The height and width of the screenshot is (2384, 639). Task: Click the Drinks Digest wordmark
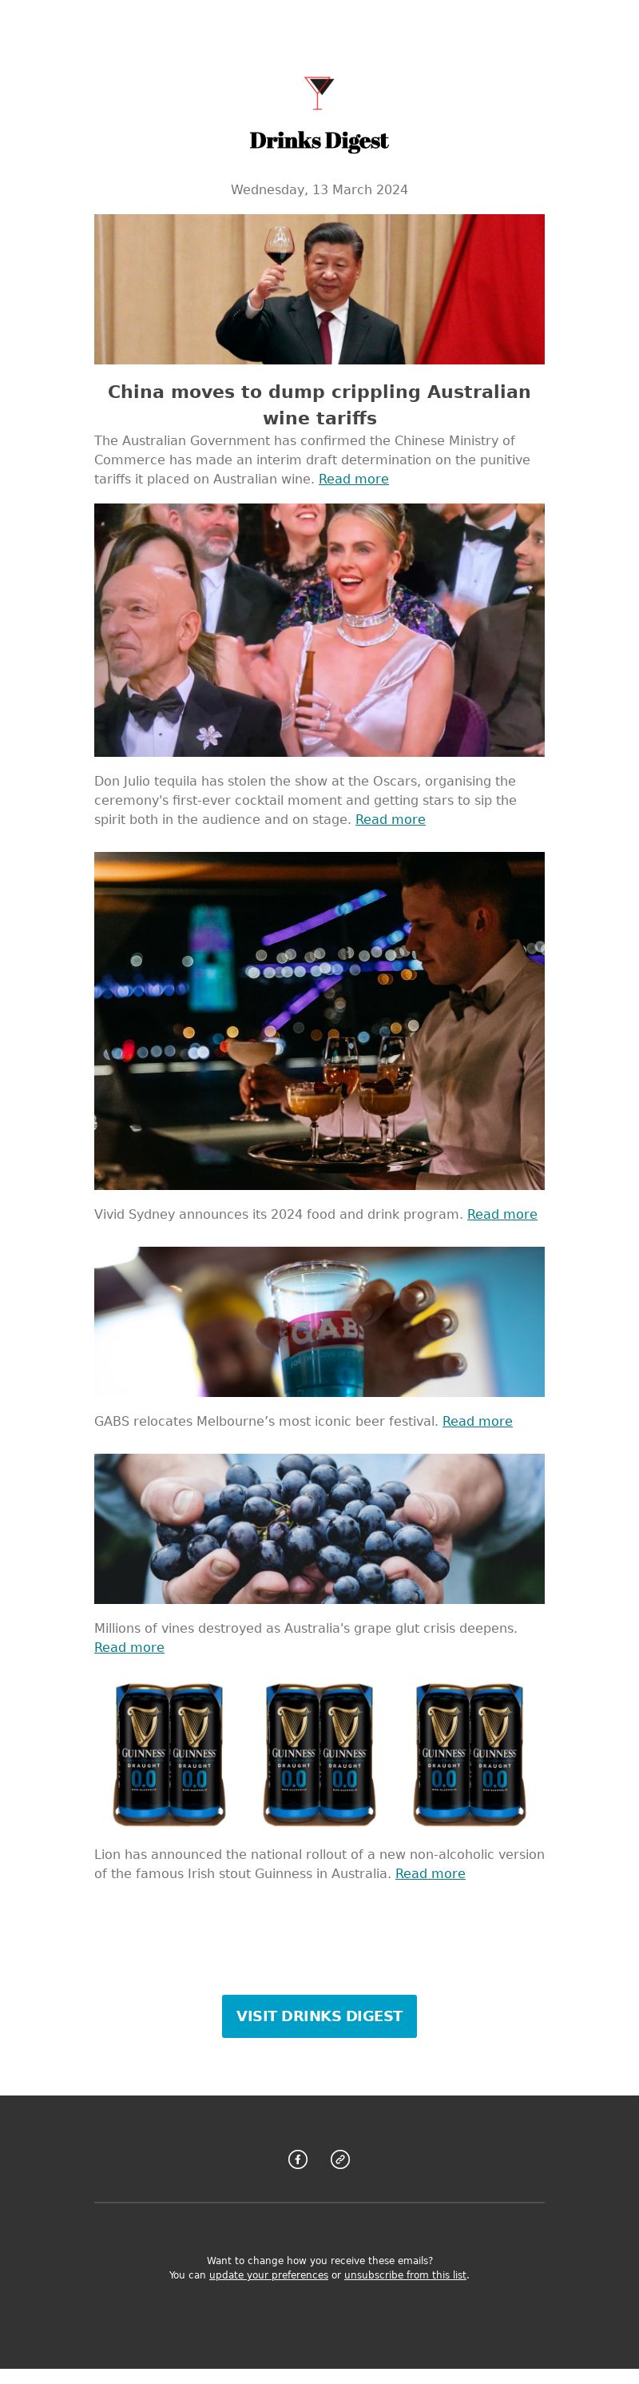tap(319, 141)
